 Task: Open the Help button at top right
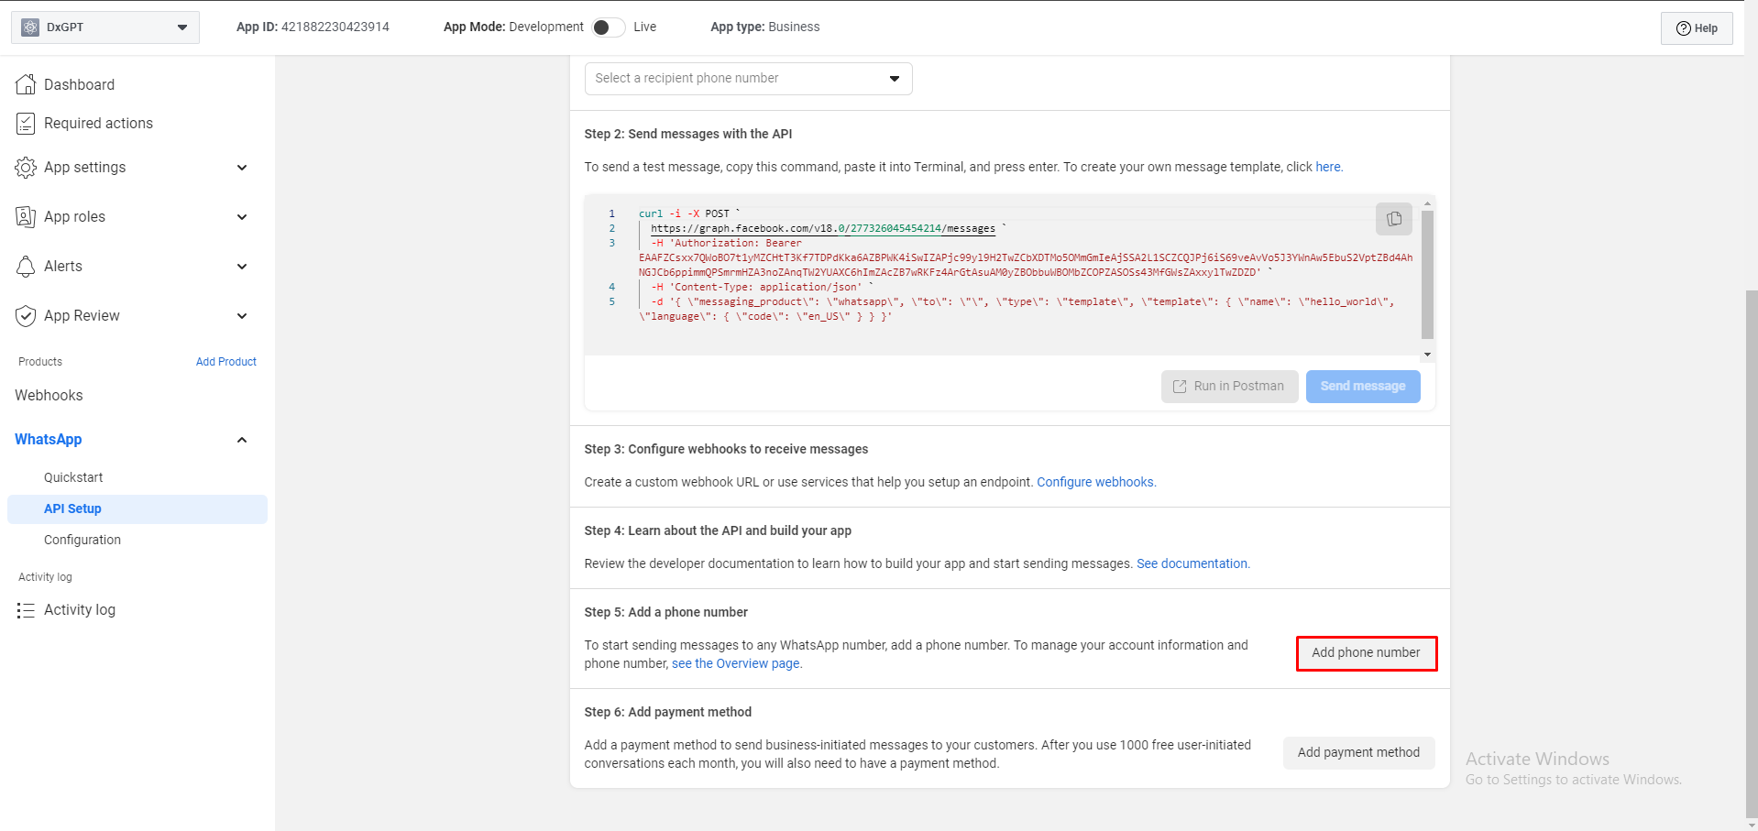pyautogui.click(x=1697, y=28)
